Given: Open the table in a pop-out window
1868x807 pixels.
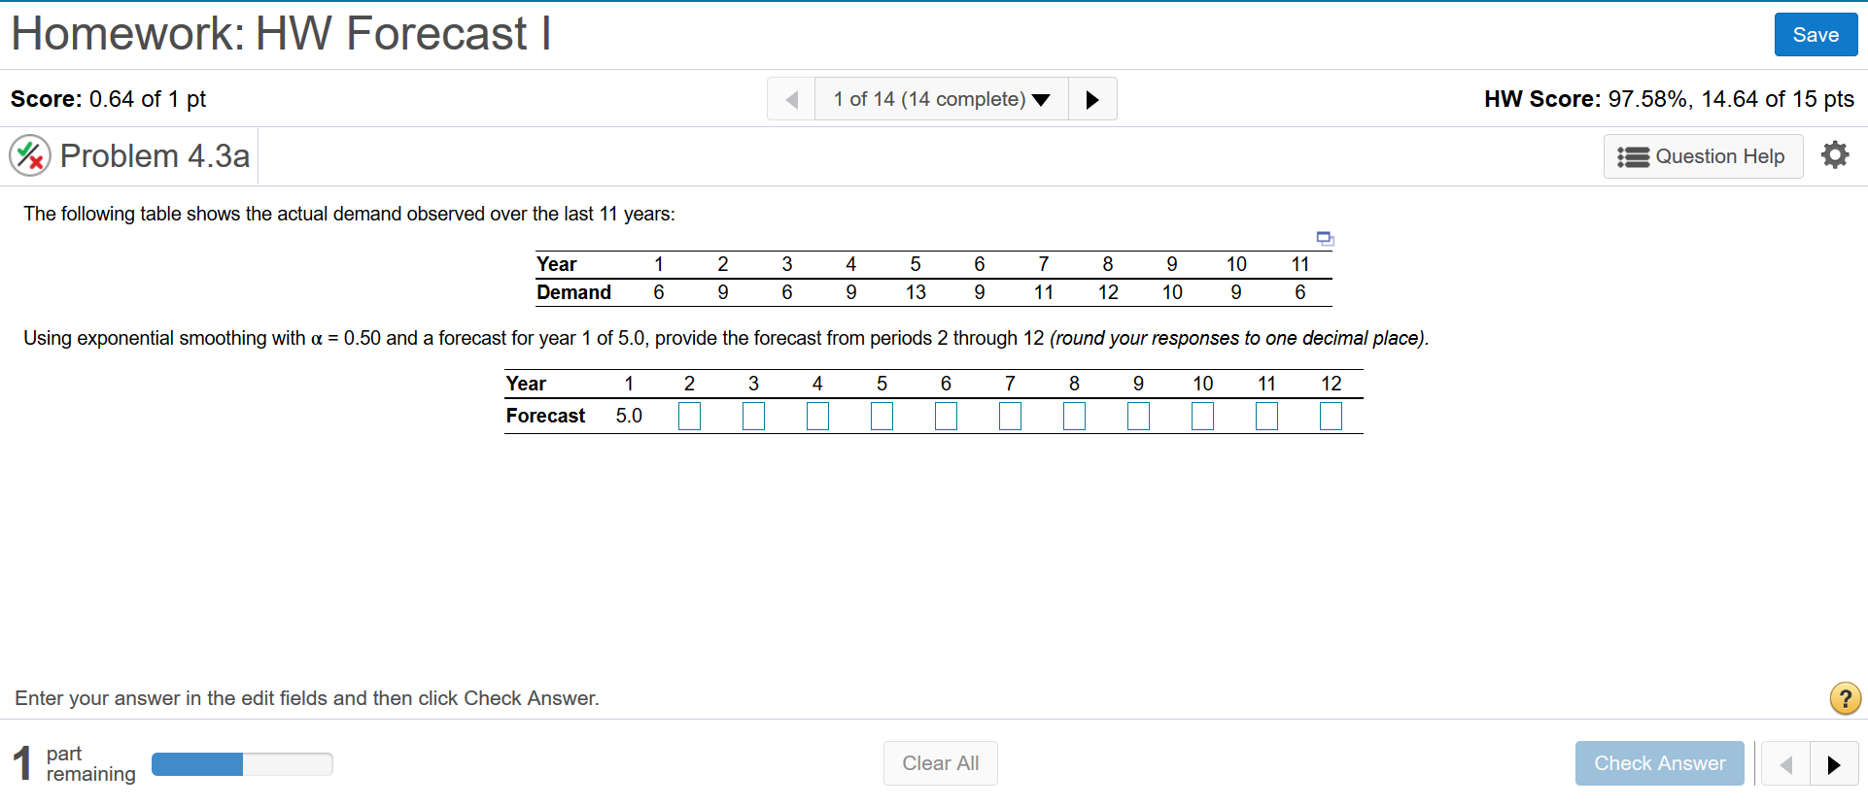Looking at the screenshot, I should pyautogui.click(x=1324, y=237).
